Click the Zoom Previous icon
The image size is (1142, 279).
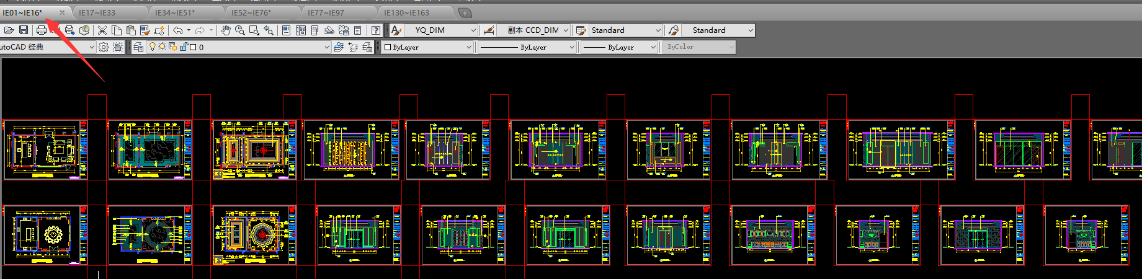tap(269, 30)
